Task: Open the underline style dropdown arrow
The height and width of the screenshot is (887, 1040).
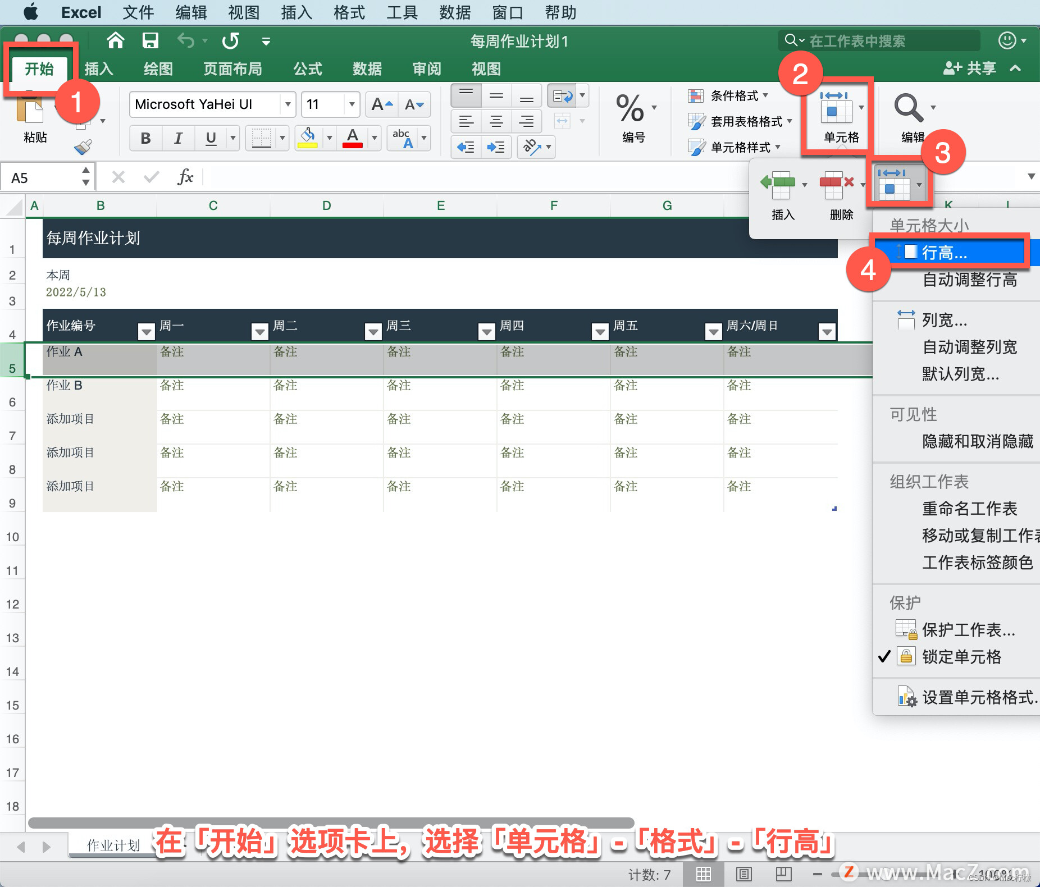Action: click(x=232, y=138)
